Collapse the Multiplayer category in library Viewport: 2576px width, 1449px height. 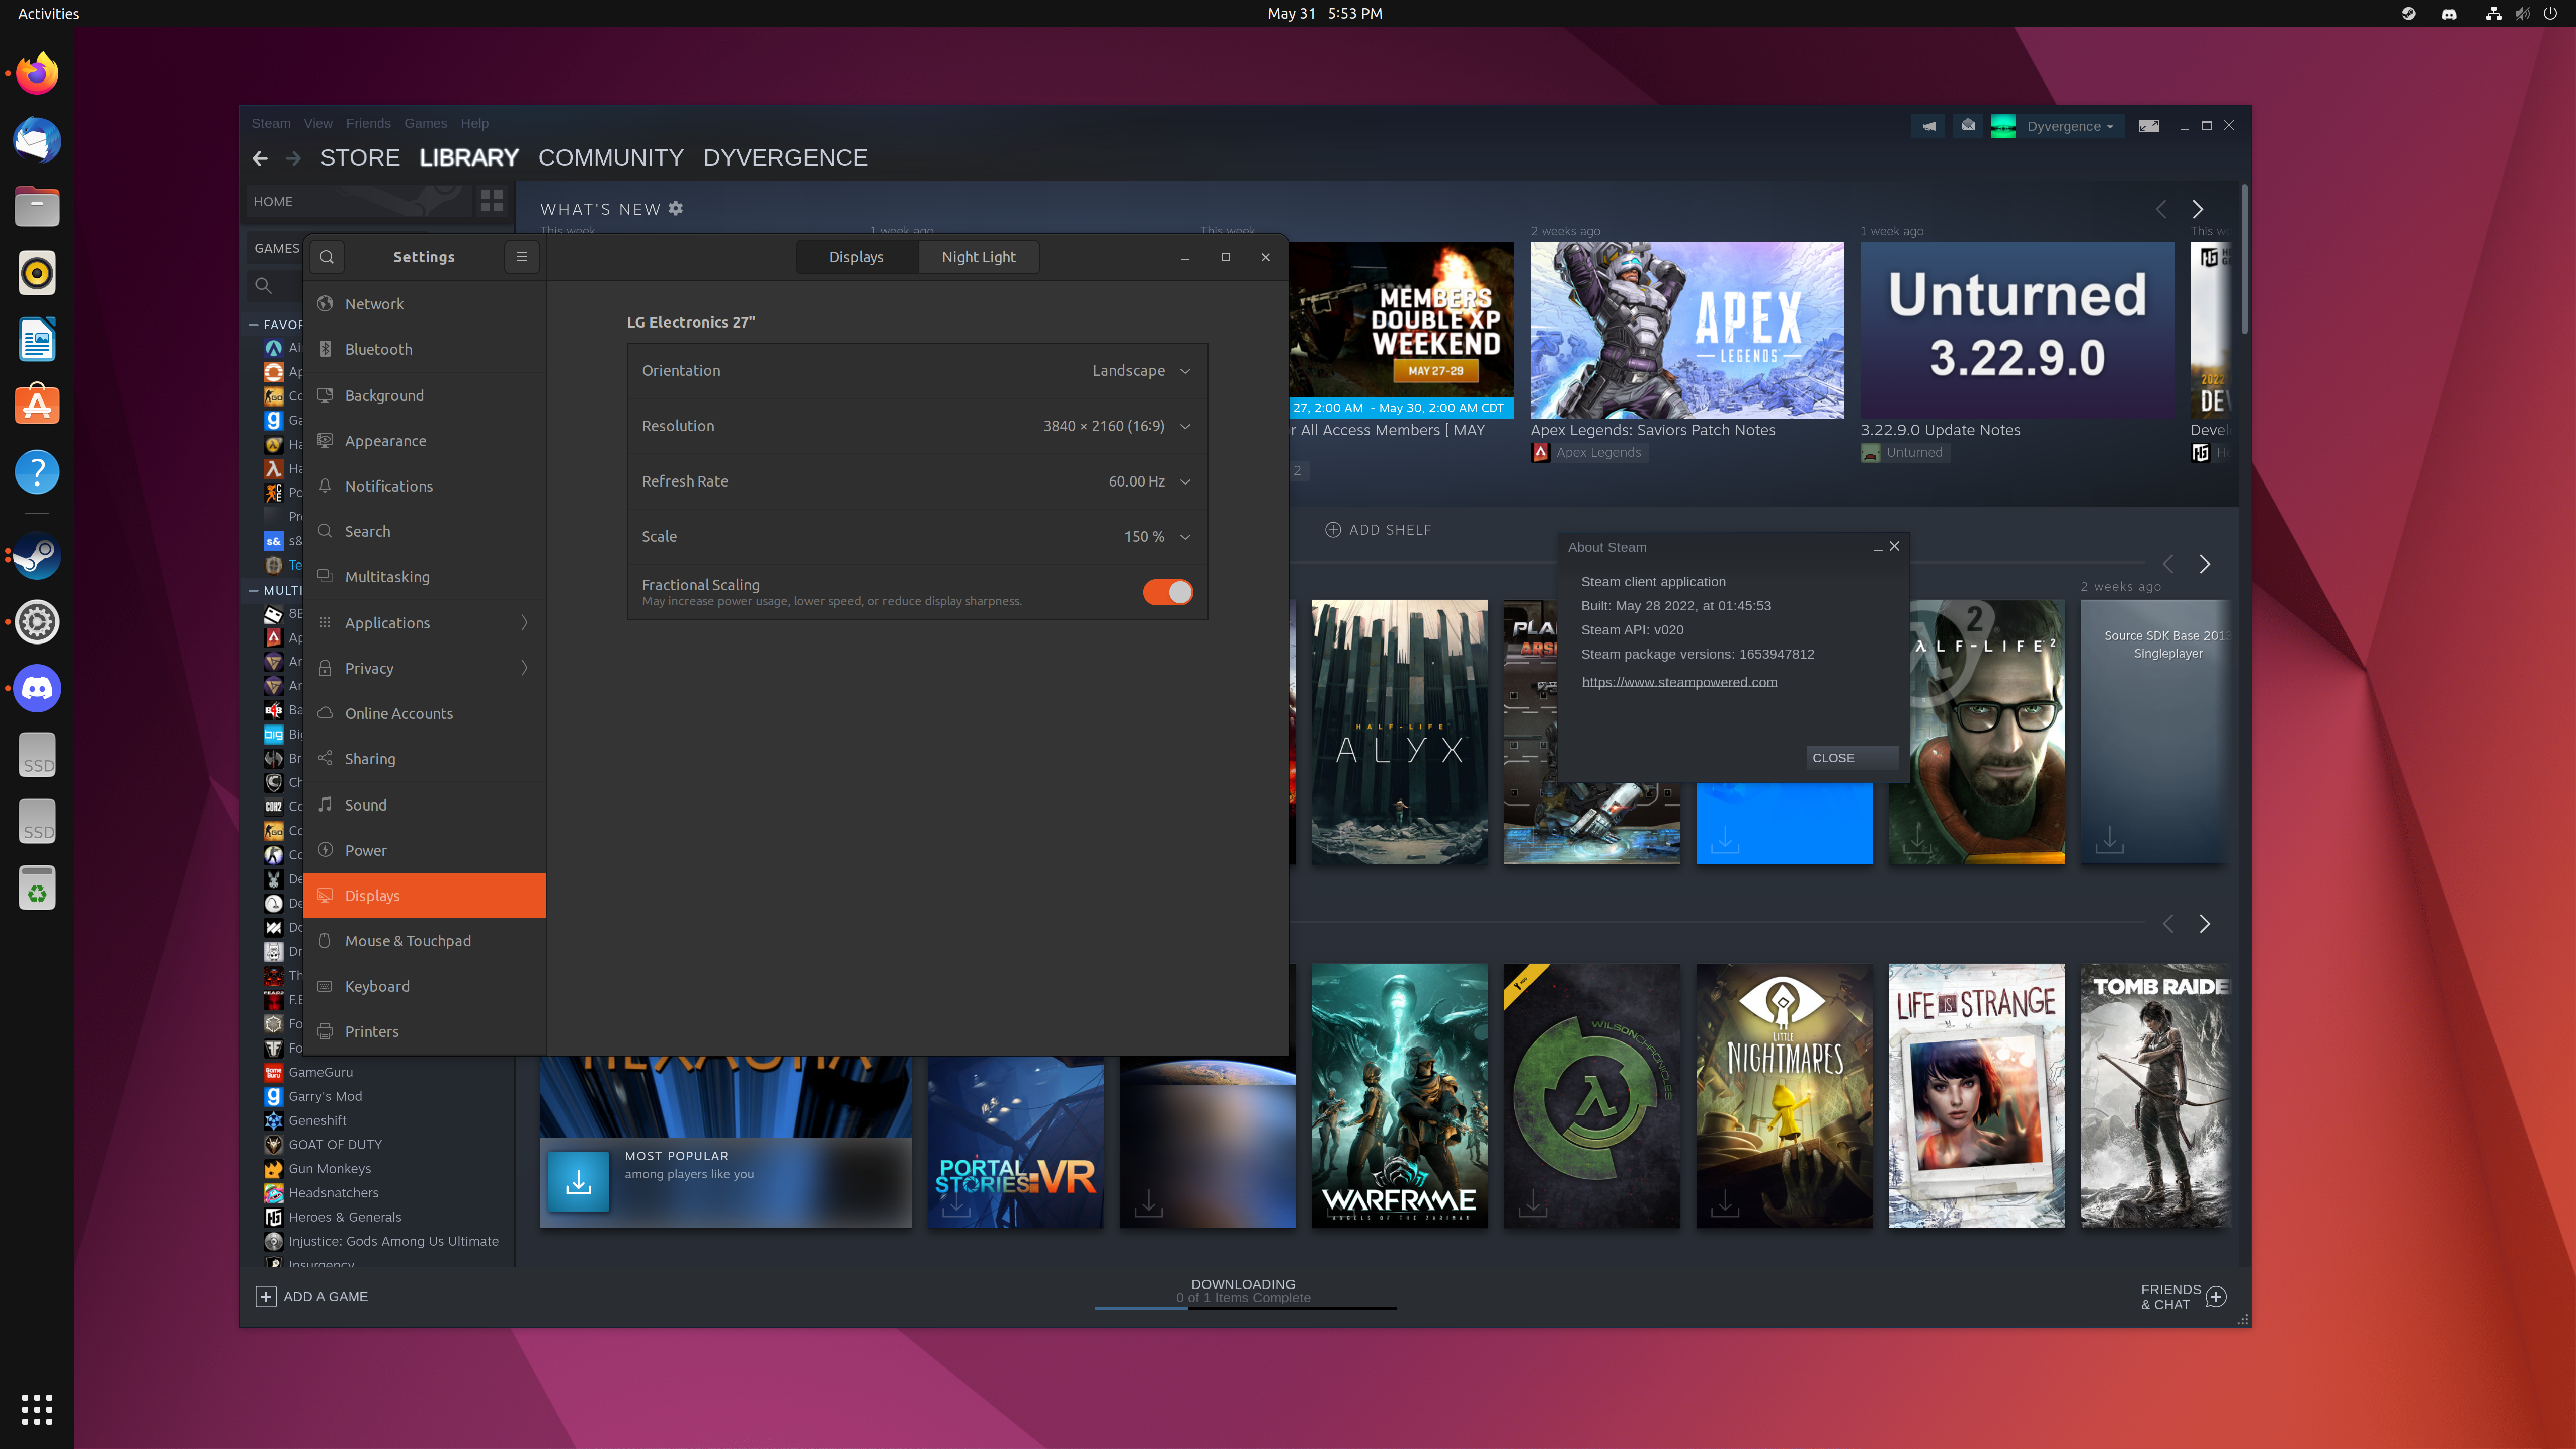[254, 591]
